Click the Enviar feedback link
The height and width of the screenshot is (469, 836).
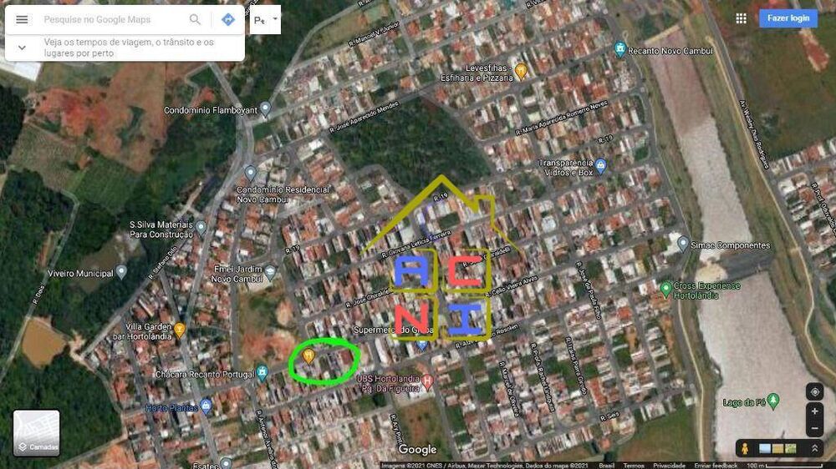pos(716,466)
